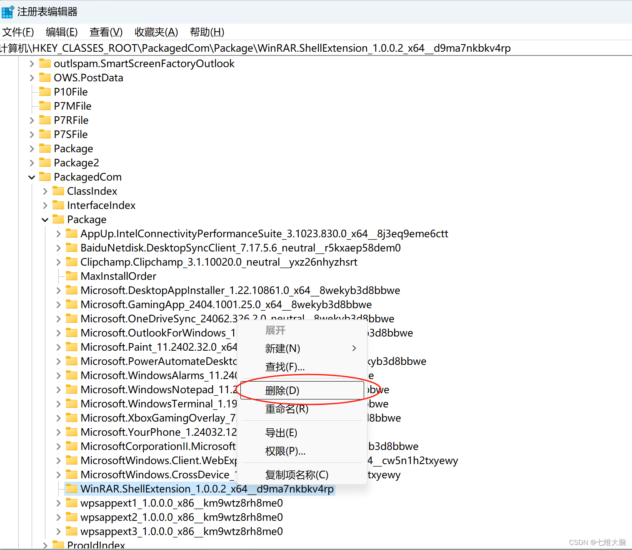
Task: Choose 复制项名称(C) in the context menu
Action: 302,475
